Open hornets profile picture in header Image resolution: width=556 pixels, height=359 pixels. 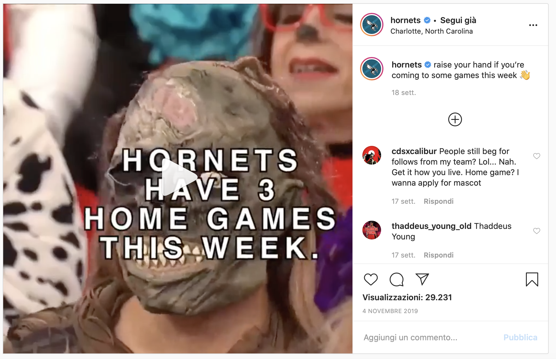coord(372,25)
